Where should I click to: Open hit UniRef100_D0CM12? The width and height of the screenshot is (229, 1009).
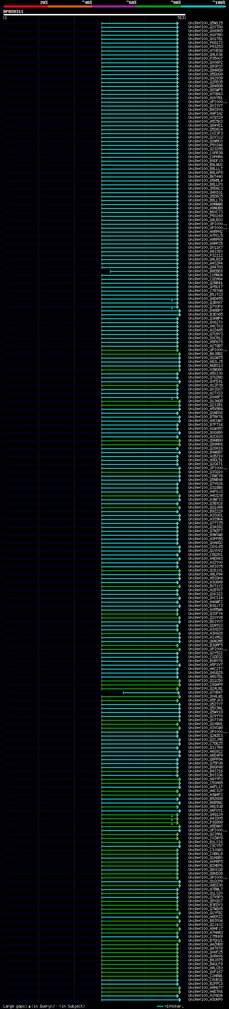(x=205, y=338)
